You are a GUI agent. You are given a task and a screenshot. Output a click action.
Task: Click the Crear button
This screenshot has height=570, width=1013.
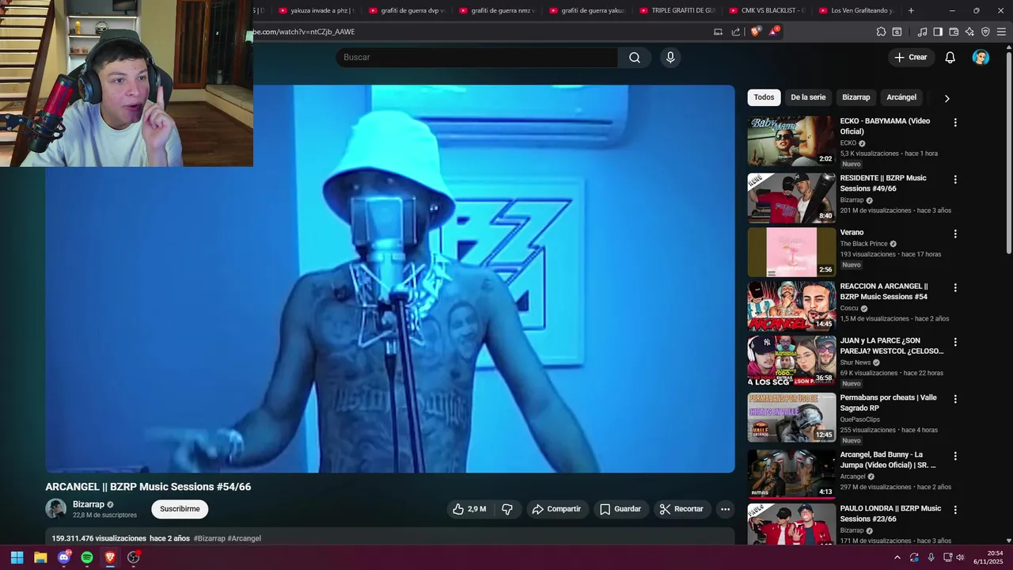pyautogui.click(x=910, y=57)
